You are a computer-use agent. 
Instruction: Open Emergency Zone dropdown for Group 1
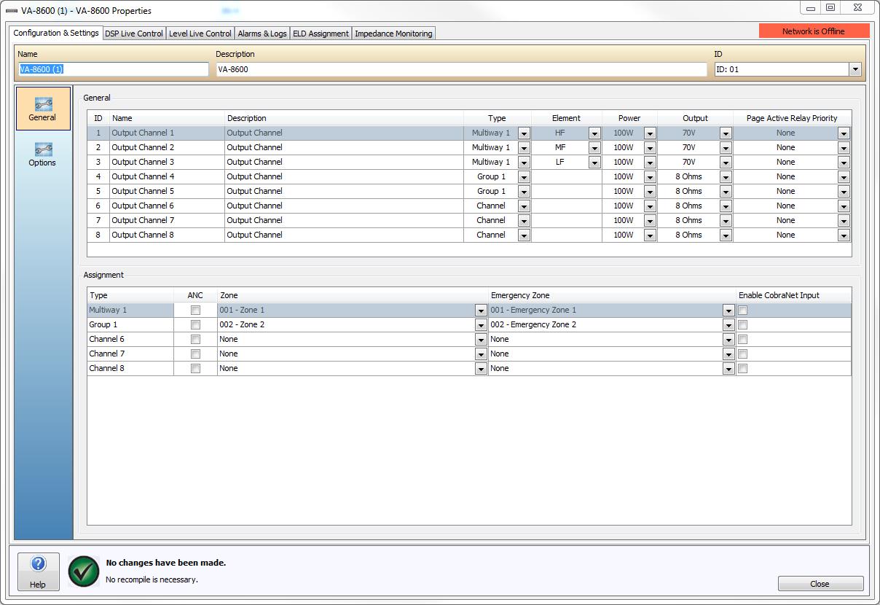tap(728, 325)
